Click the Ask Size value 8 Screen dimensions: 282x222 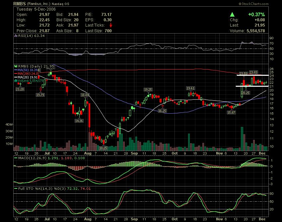77,31
